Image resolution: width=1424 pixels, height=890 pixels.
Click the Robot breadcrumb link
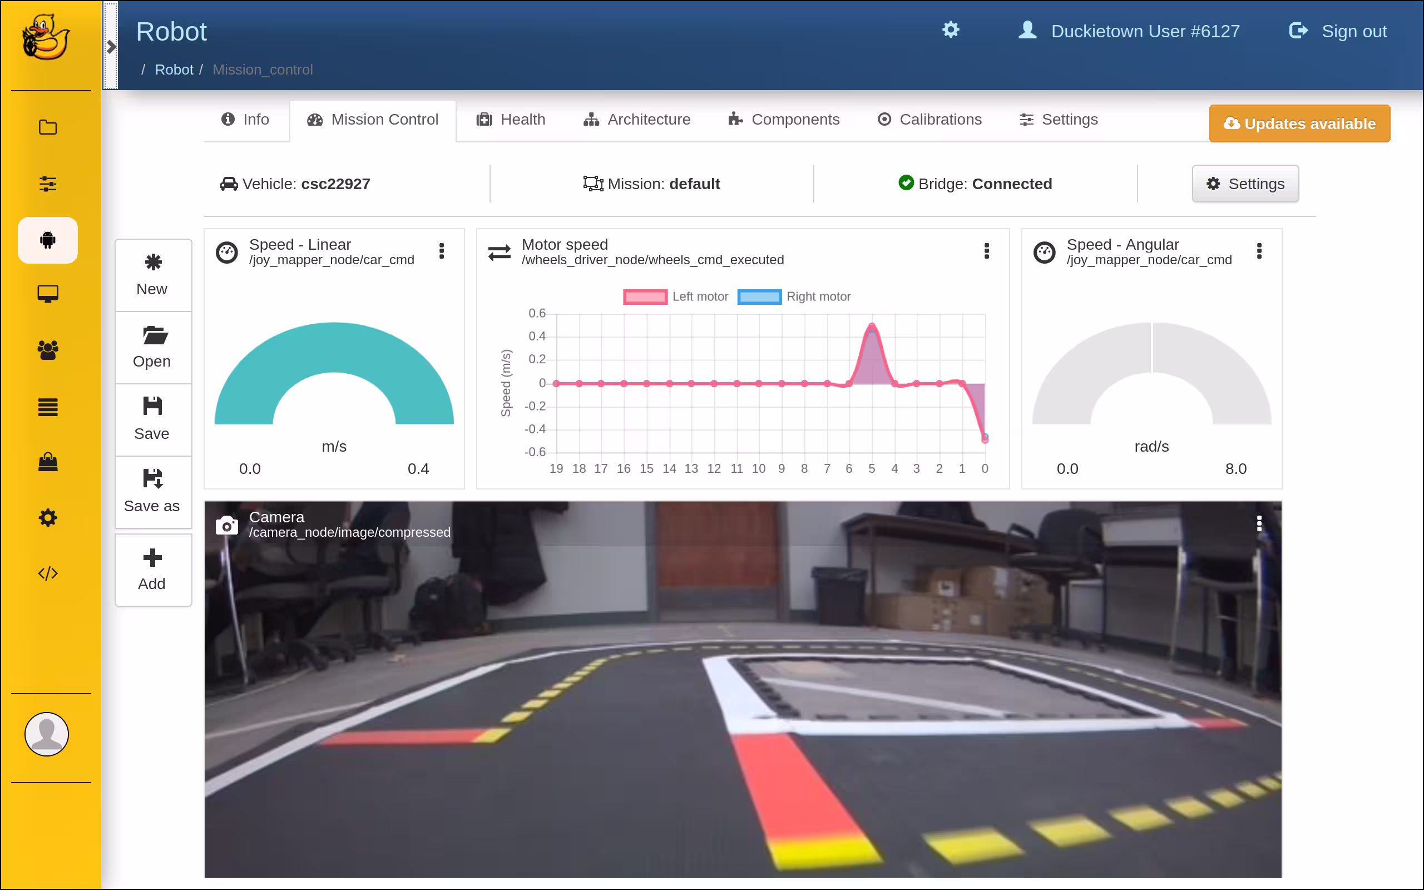pyautogui.click(x=174, y=70)
